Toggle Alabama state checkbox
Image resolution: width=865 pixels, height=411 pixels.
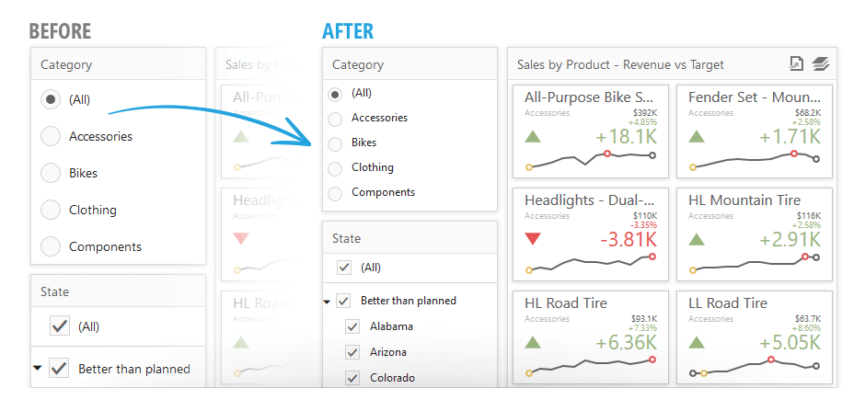click(352, 326)
